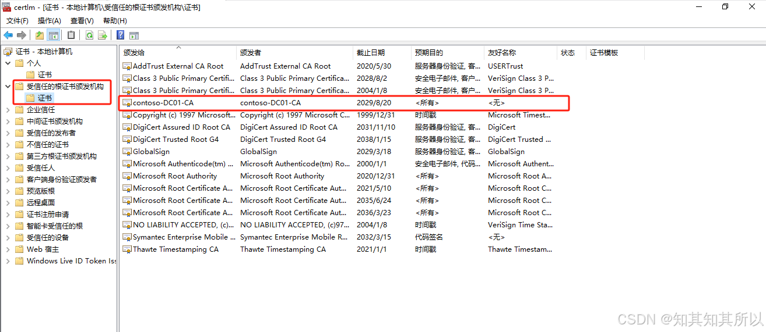766x332 pixels.
Task: Refresh the certificate list
Action: [89, 35]
